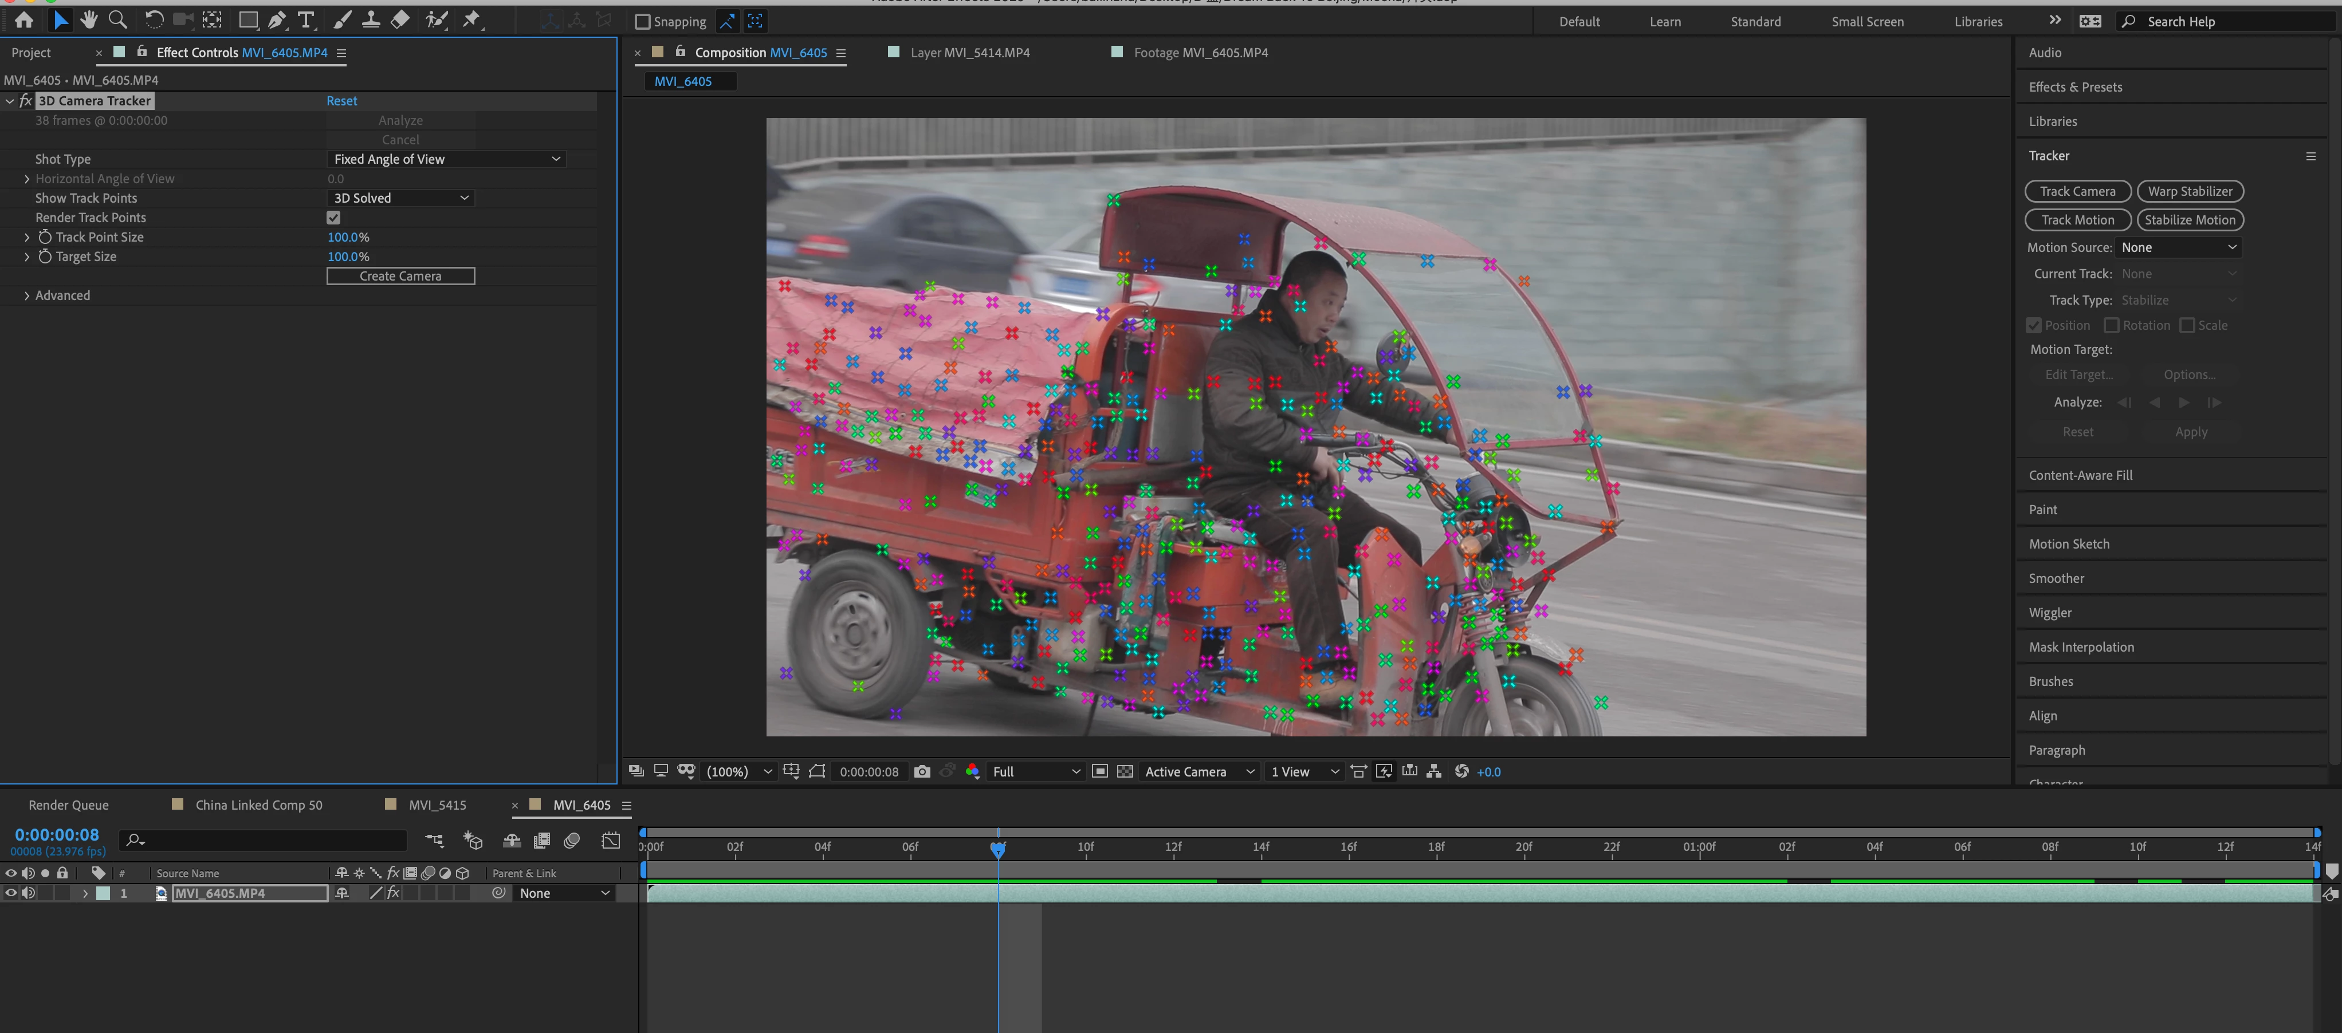Expand the Advanced section

tap(27, 295)
